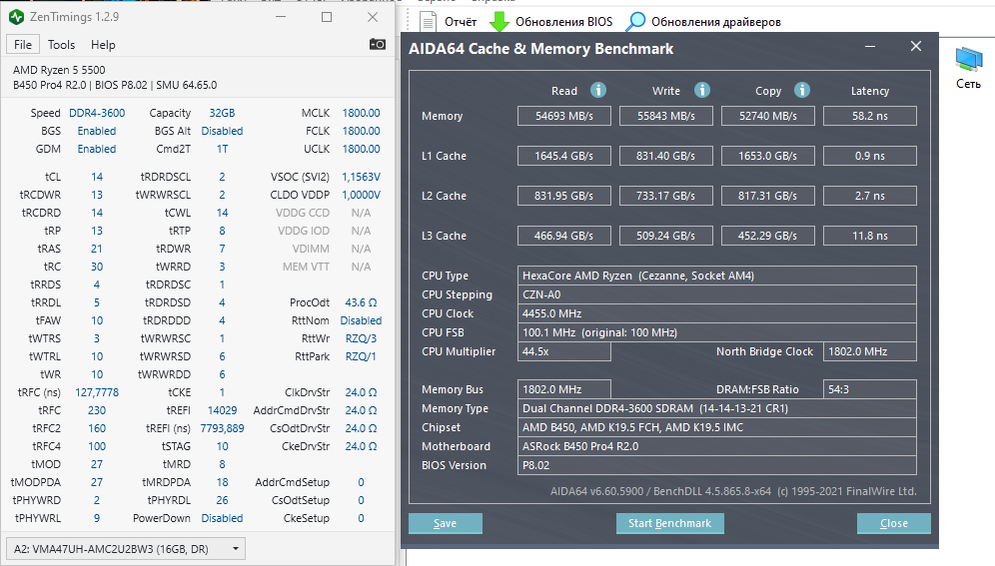This screenshot has width=995, height=566.
Task: Open the Help menu in ZenTimings
Action: (x=103, y=44)
